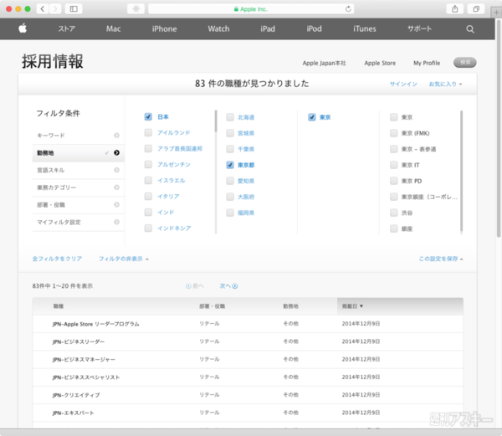Open the JPN-ビジネスリーダー job listing

coord(78,342)
